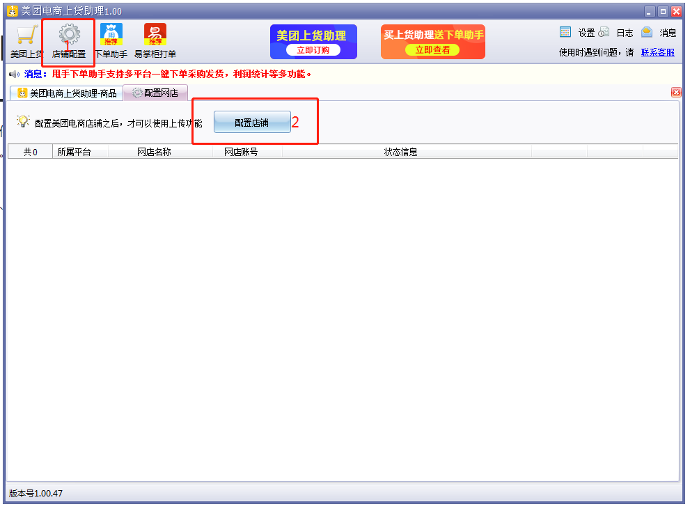The image size is (690, 509).
Task: Click the 状态信息 column header
Action: tap(407, 152)
